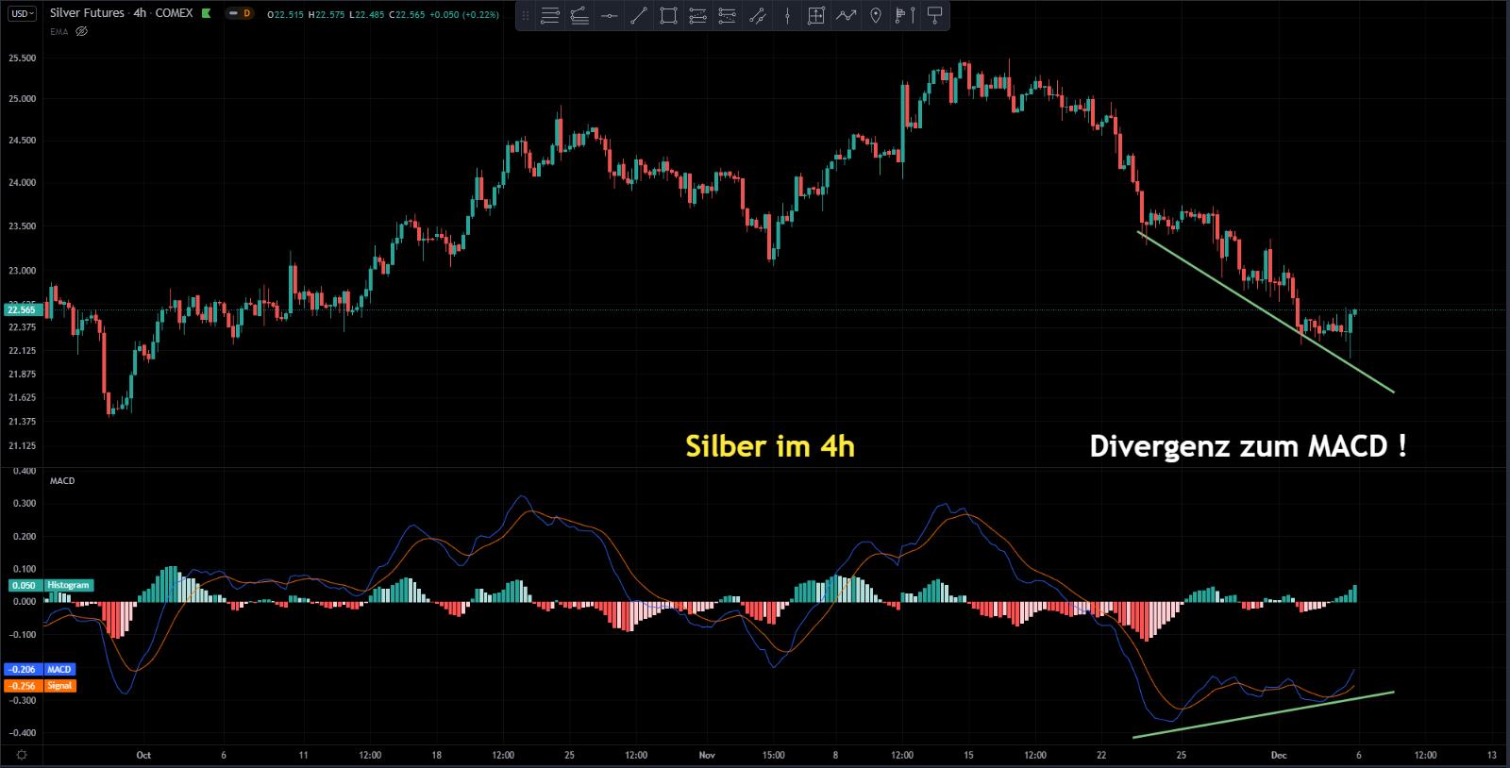Image resolution: width=1510 pixels, height=768 pixels.
Task: Select the trend line tool
Action: 639,15
